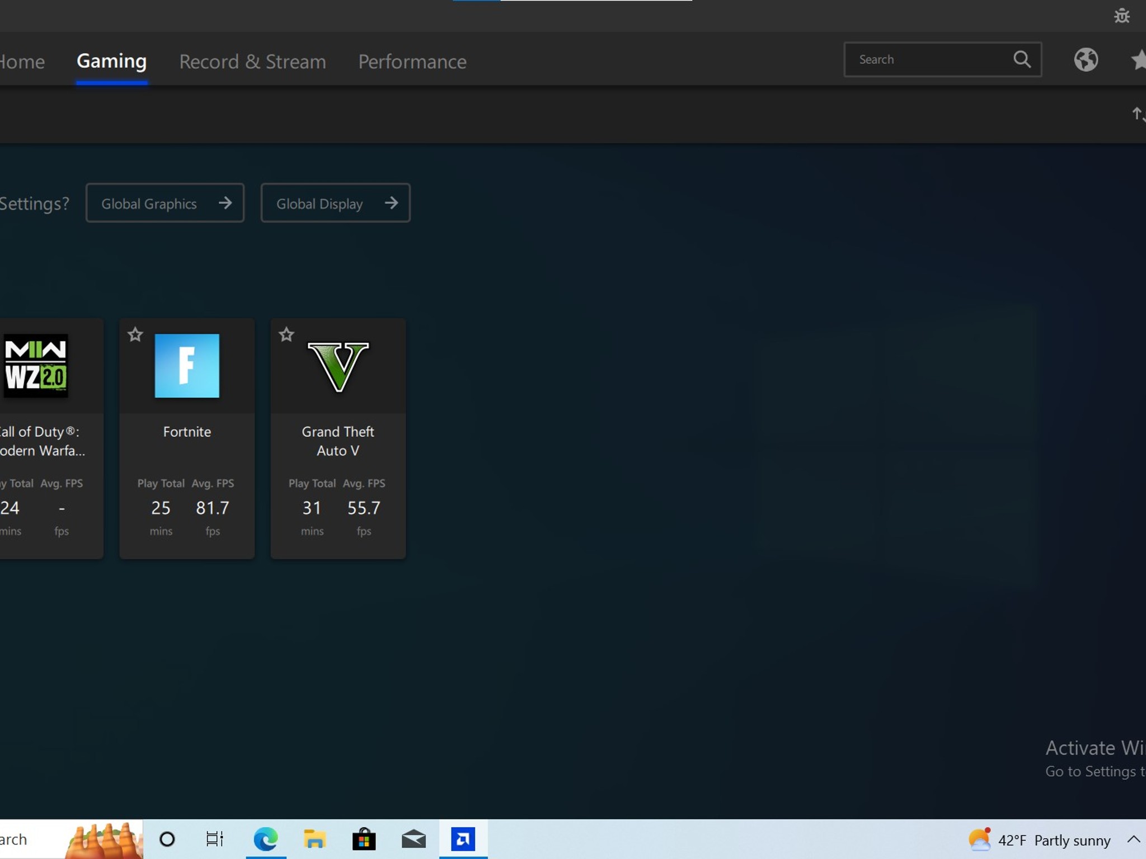Click the search magnifier icon
Image resolution: width=1146 pixels, height=859 pixels.
tap(1022, 59)
